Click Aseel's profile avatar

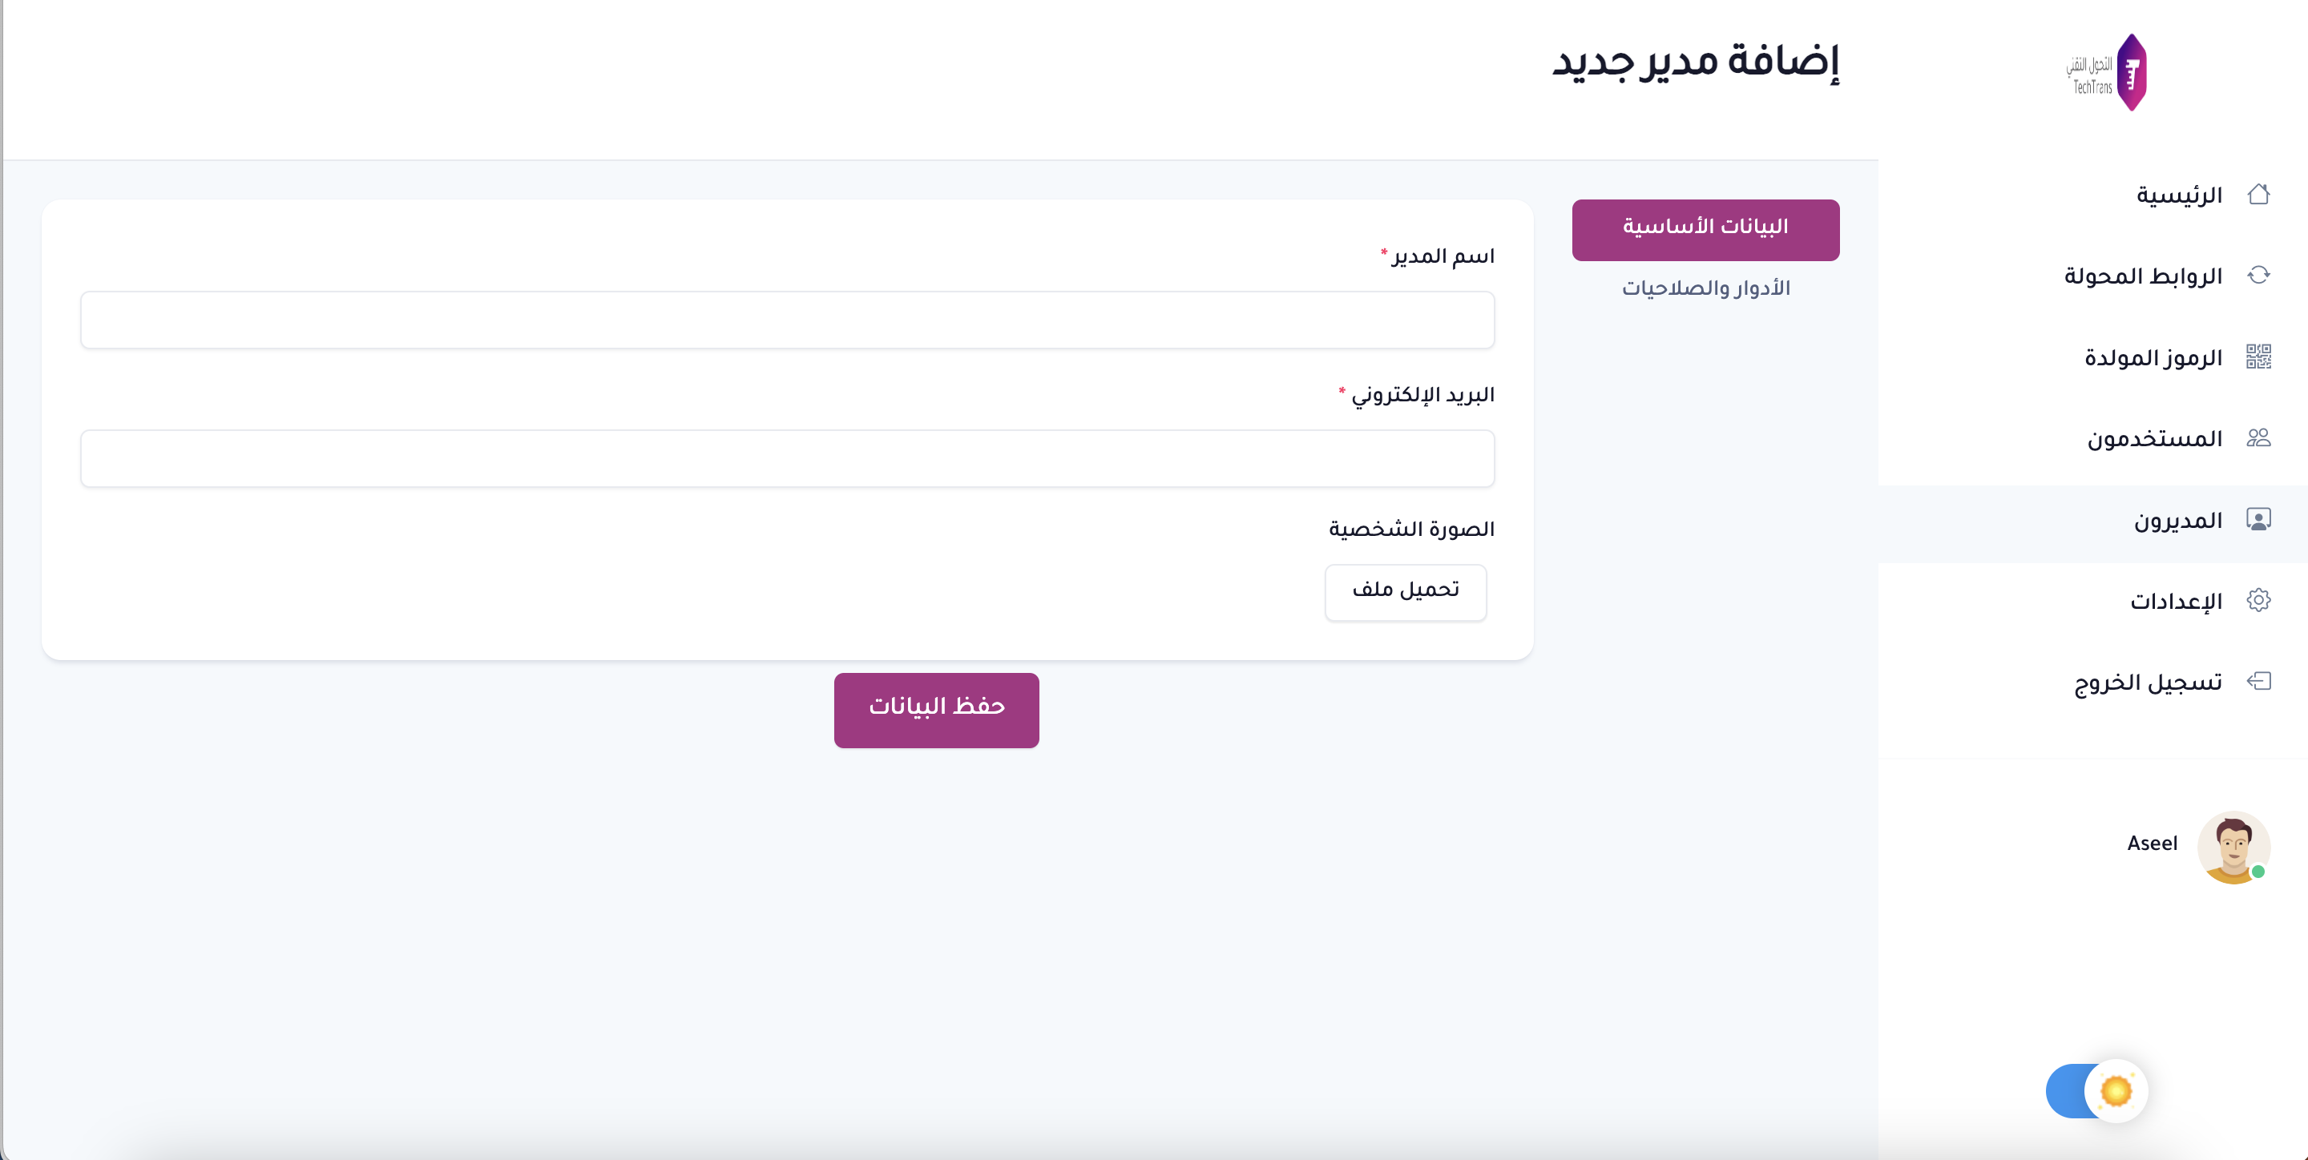coord(2232,847)
